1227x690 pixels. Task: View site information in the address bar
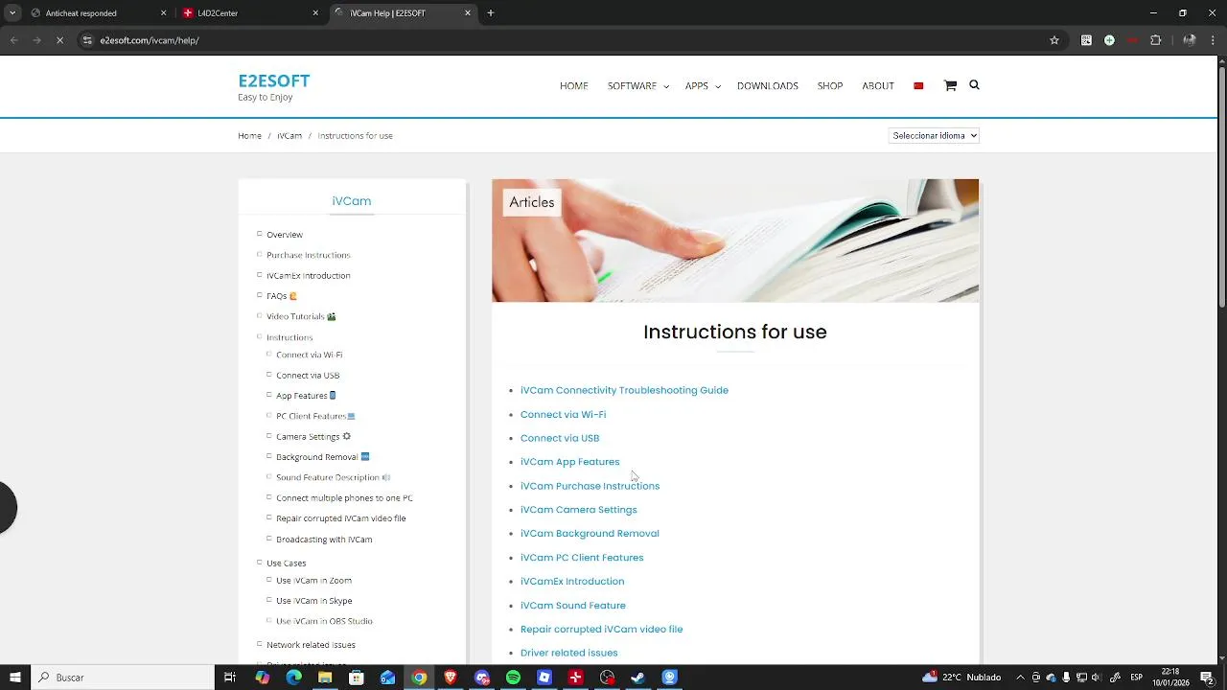(x=87, y=40)
